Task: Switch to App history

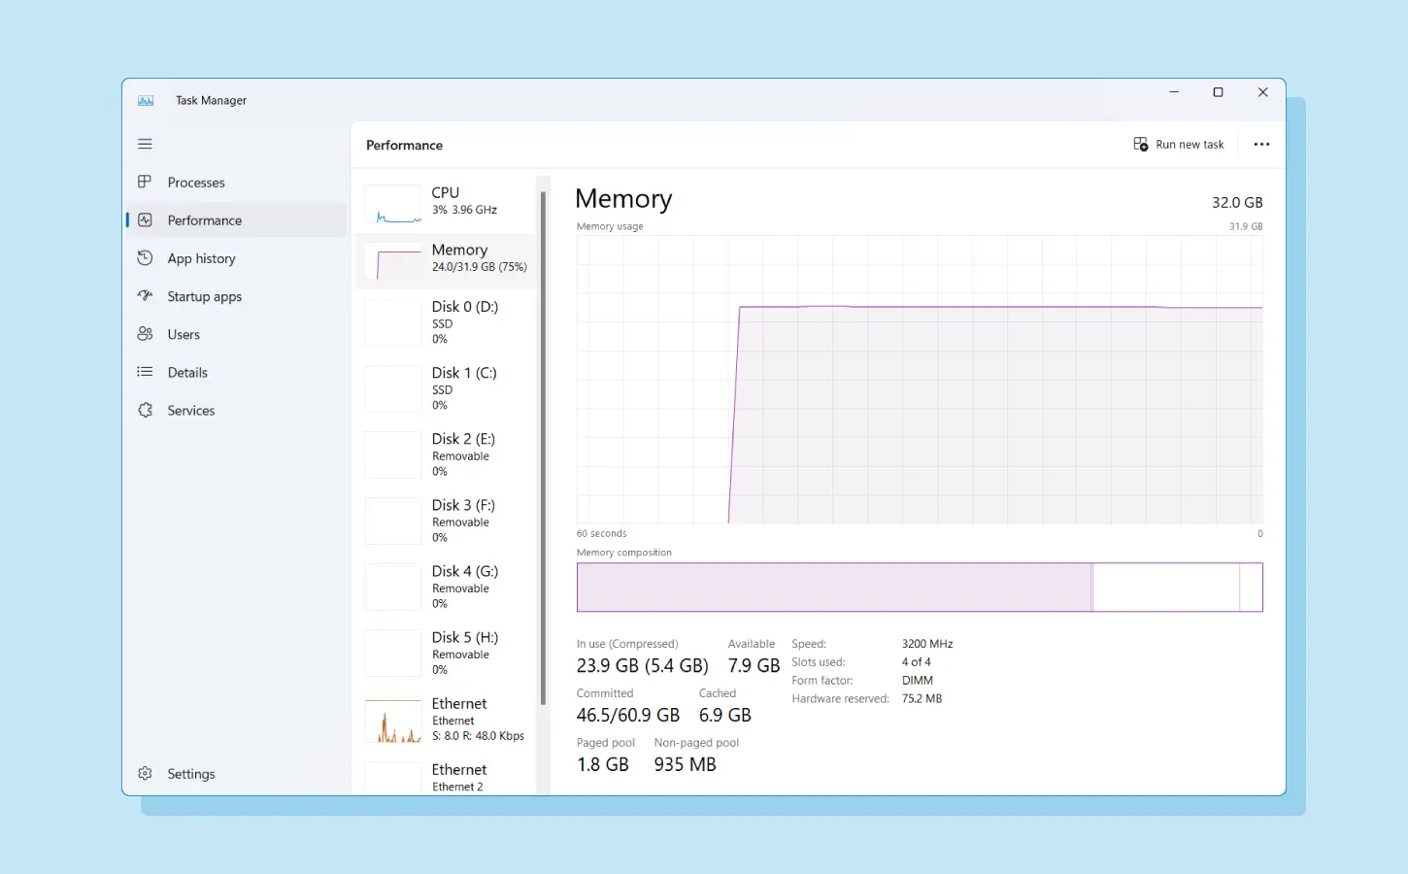Action: (201, 258)
